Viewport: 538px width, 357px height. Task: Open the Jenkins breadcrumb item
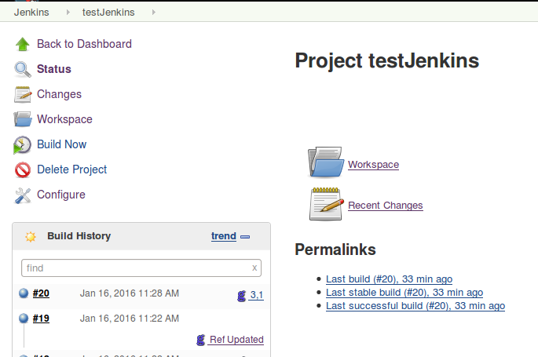point(31,13)
